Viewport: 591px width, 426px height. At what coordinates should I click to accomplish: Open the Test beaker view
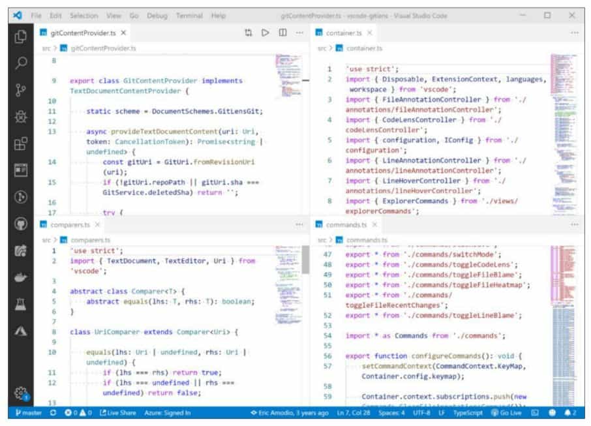(21, 304)
